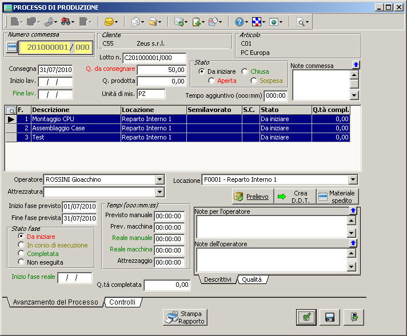Click the green checkmark confirm icon
The width and height of the screenshot is (407, 336).
[306, 317]
